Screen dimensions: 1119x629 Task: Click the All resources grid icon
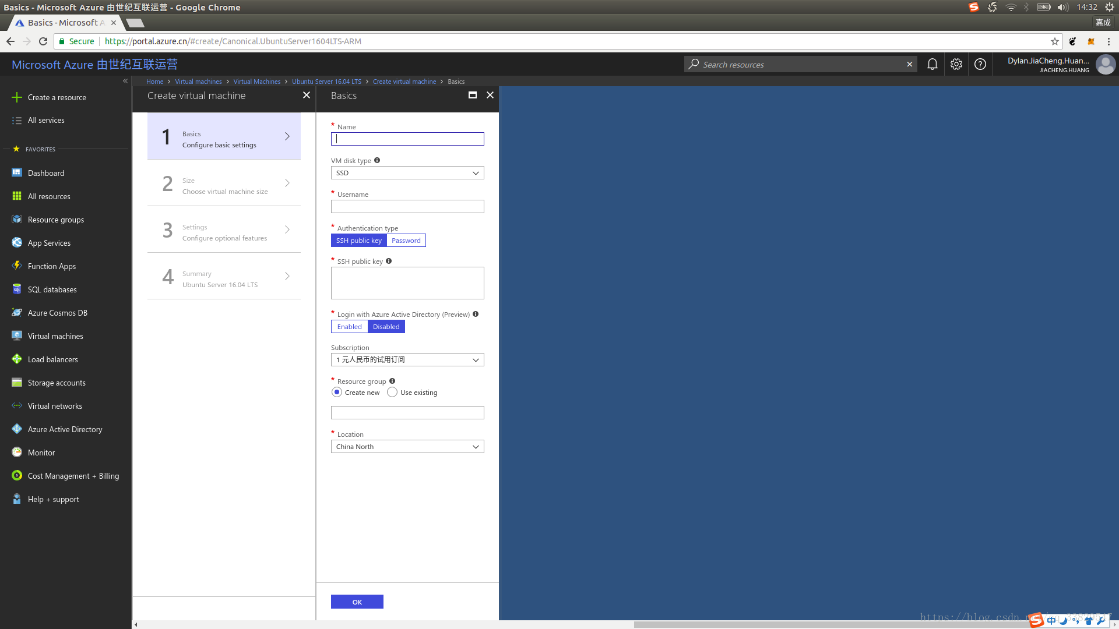point(17,196)
